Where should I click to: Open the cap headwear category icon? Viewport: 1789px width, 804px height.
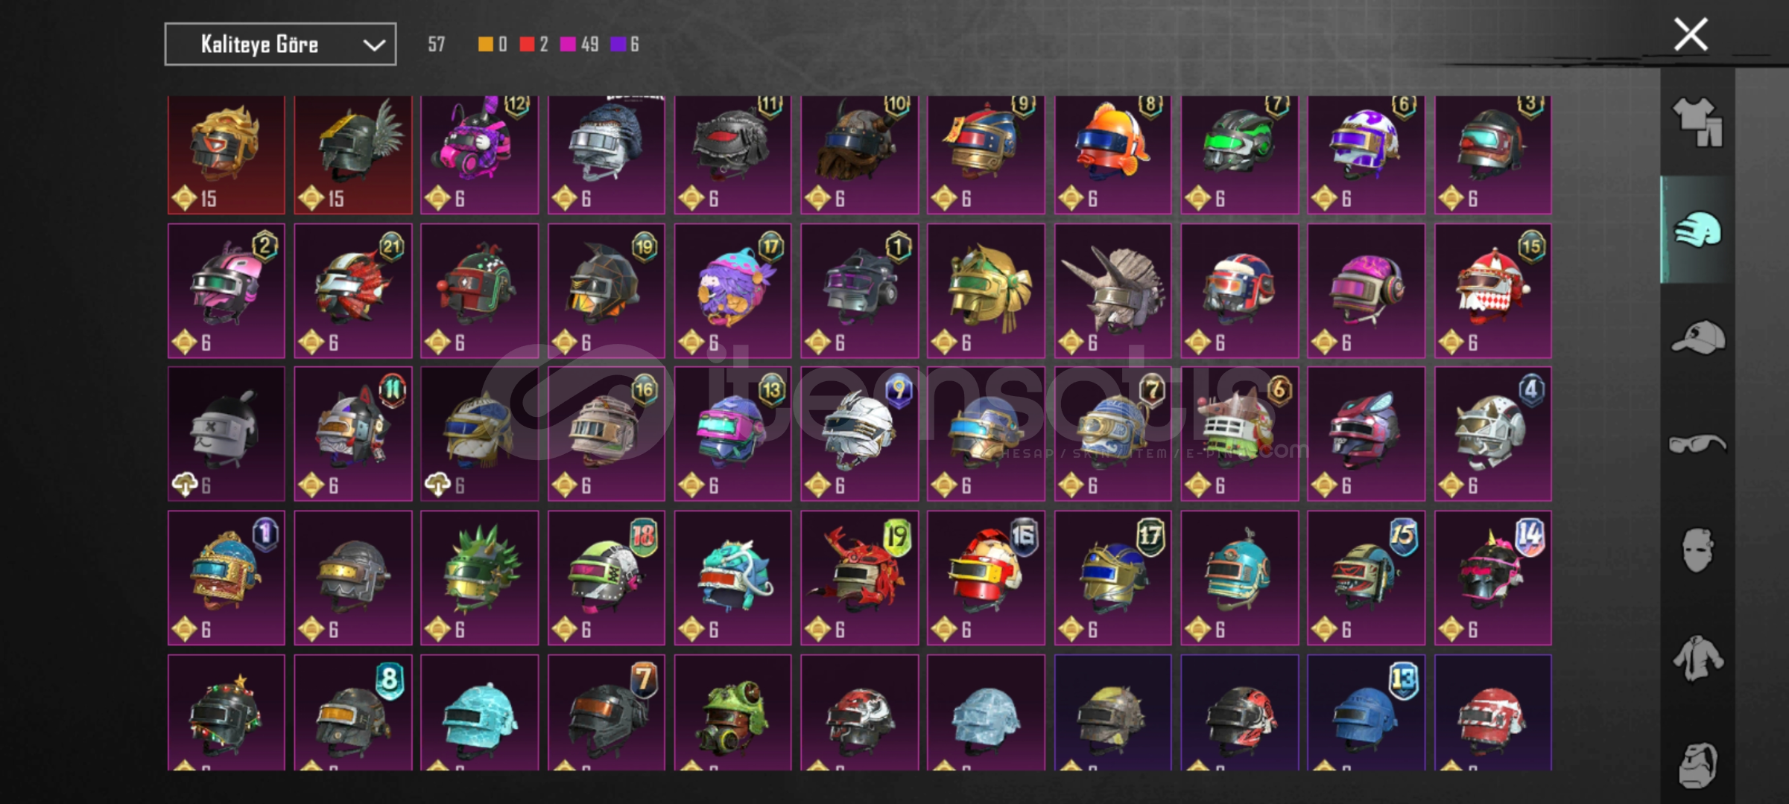(1697, 336)
